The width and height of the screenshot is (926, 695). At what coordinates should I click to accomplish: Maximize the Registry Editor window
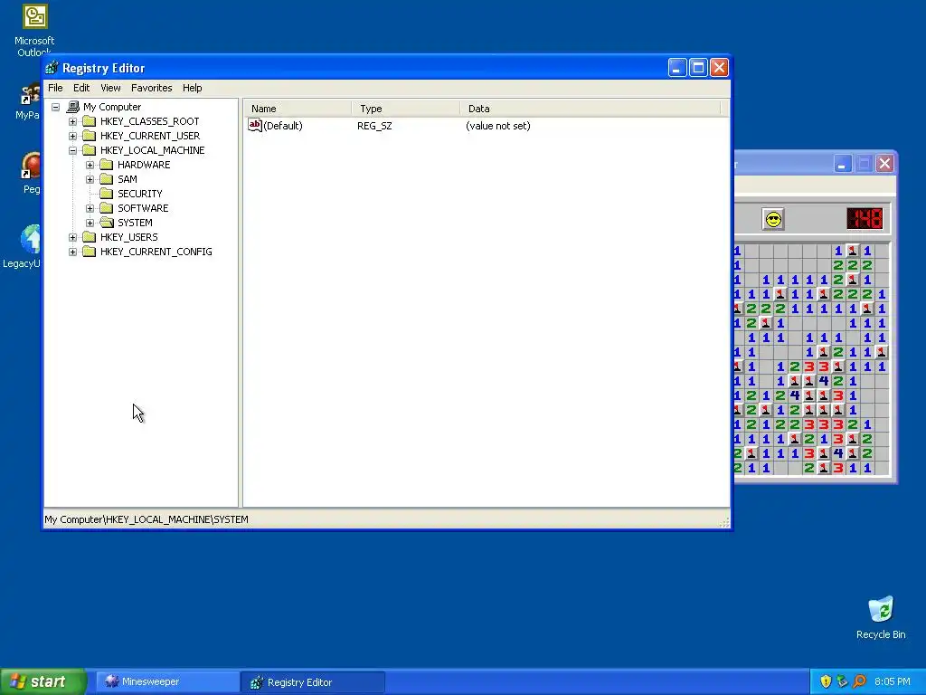(x=698, y=68)
